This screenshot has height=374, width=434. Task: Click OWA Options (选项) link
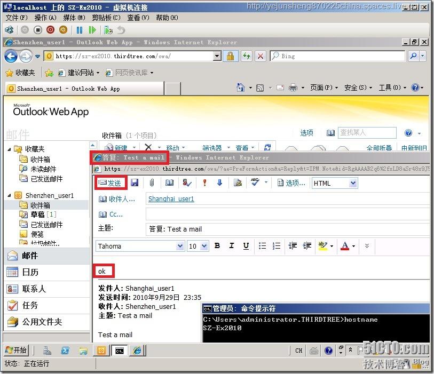306,133
